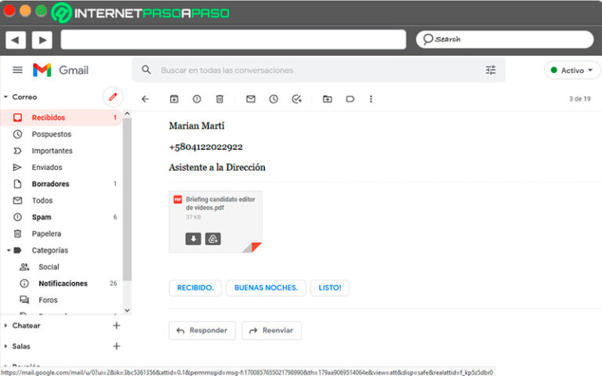602x376 pixels.
Task: Open the Papelera trash folder
Action: [x=61, y=233]
